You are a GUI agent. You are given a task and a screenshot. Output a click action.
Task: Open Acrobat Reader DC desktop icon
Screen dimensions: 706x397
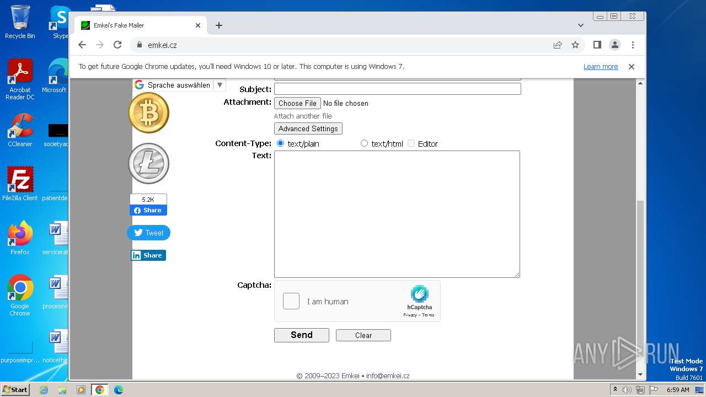(x=20, y=80)
